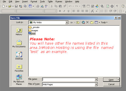Click the Stop toolbar icon

click(112, 6)
